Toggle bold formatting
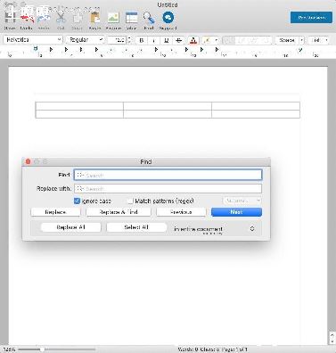Viewport: 336px width, 353px height. point(142,40)
